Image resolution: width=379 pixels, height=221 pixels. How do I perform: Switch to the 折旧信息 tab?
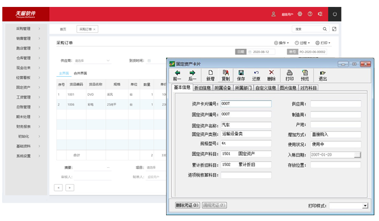203,88
